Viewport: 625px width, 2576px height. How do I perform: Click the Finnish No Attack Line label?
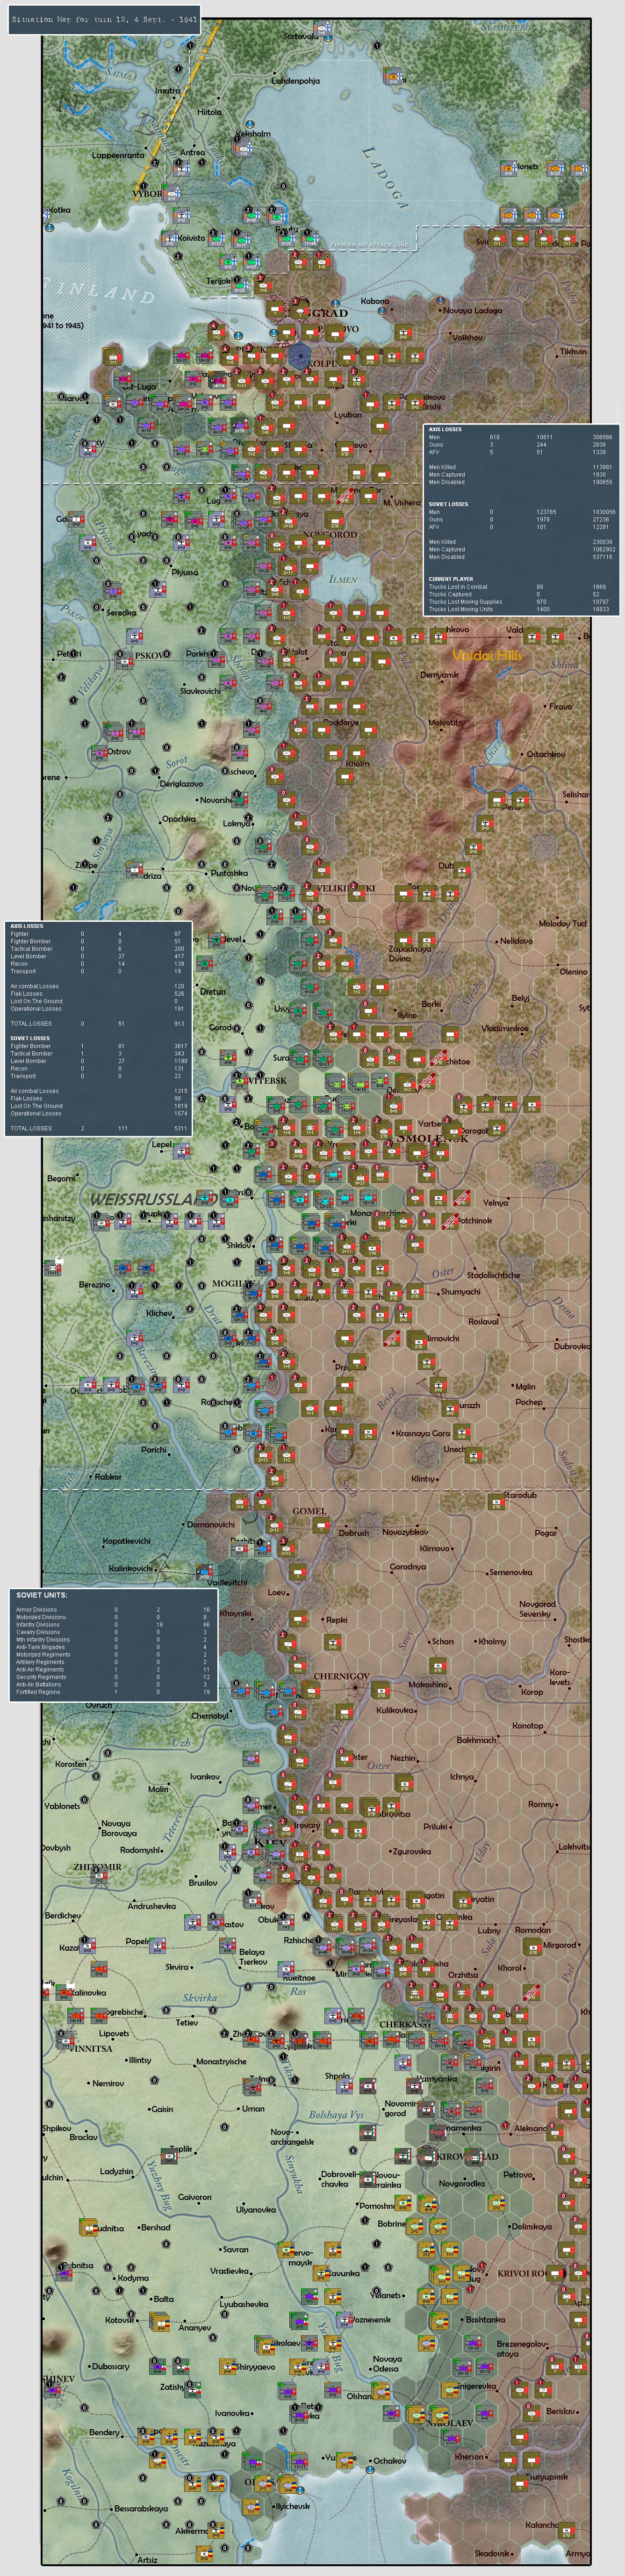(371, 244)
